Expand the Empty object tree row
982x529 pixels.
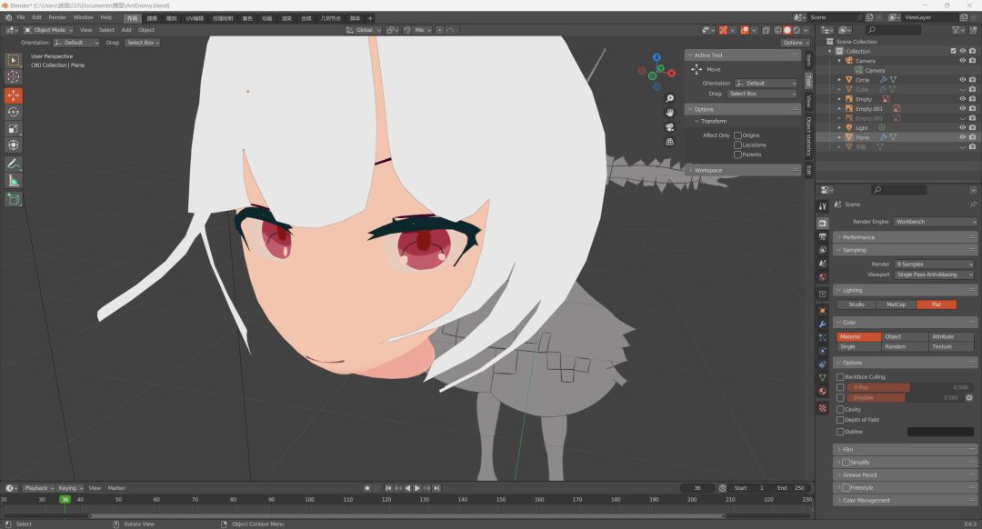[840, 99]
